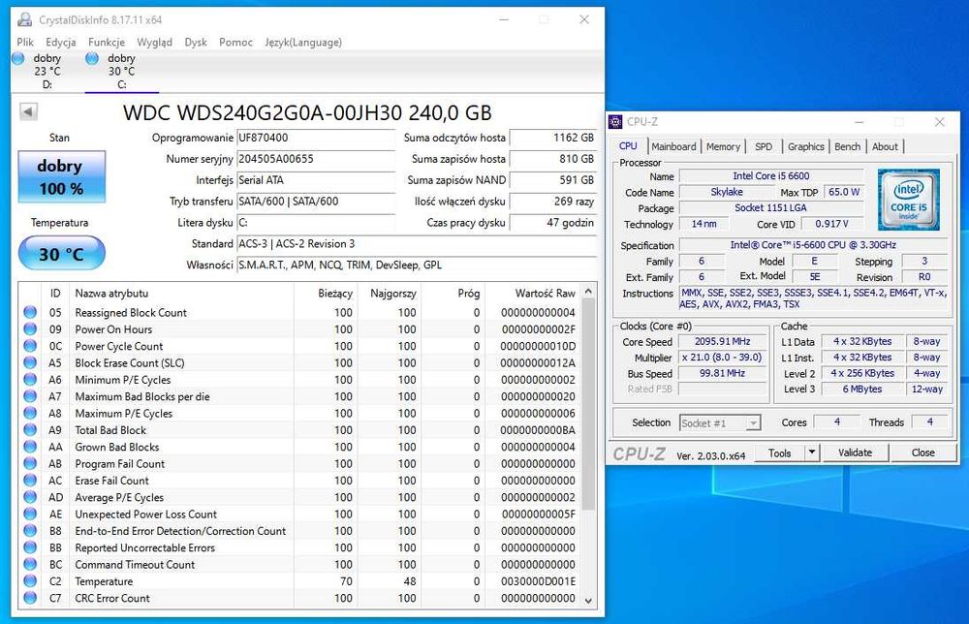Click status orb for Maximum Bad Blocks per die

click(x=30, y=396)
